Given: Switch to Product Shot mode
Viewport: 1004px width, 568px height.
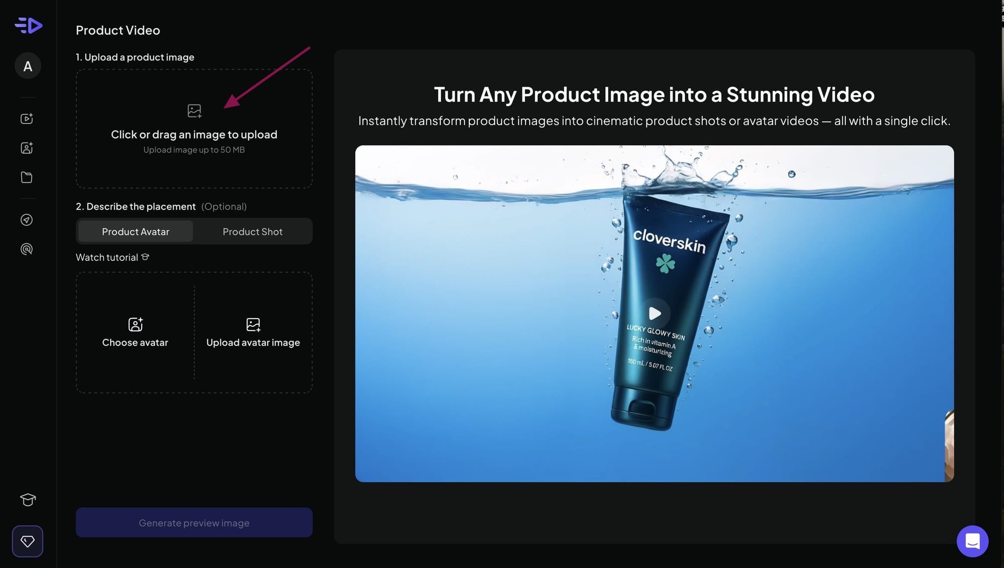Looking at the screenshot, I should pyautogui.click(x=253, y=231).
